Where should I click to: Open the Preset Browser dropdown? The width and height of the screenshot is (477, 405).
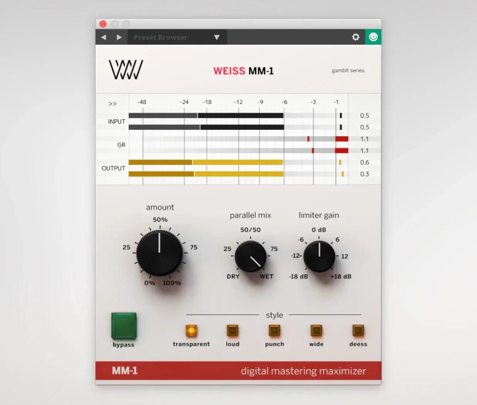tap(177, 37)
